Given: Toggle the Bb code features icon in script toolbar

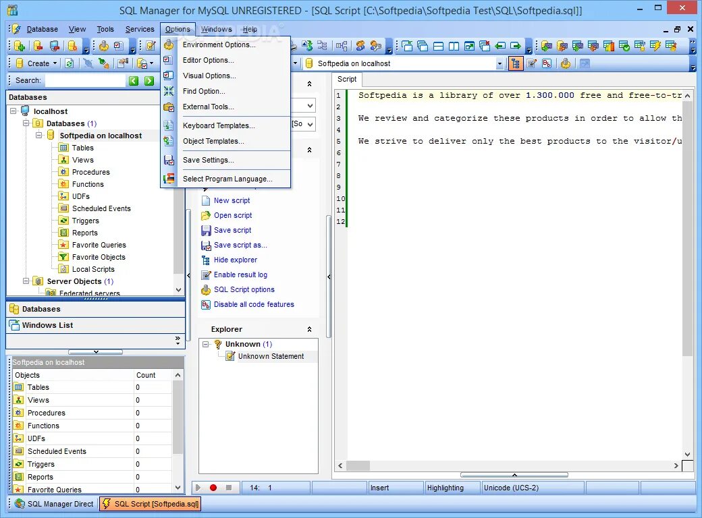Looking at the screenshot, I should [x=547, y=64].
